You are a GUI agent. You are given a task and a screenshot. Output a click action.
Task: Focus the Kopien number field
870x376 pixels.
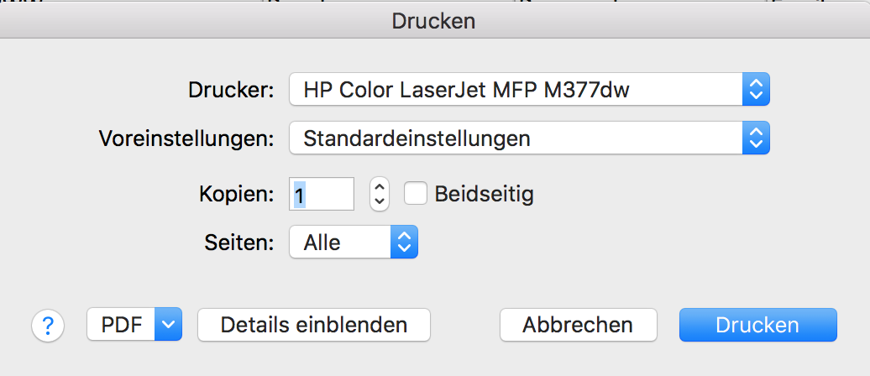click(321, 195)
